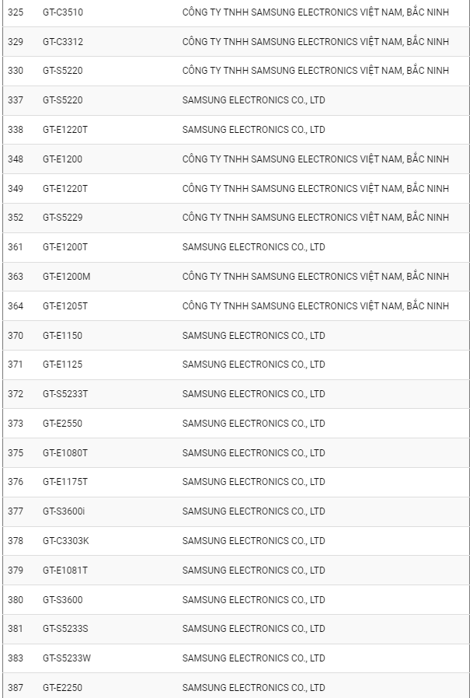This screenshot has width=473, height=698.
Task: Select company name in row 349
Action: (x=315, y=189)
